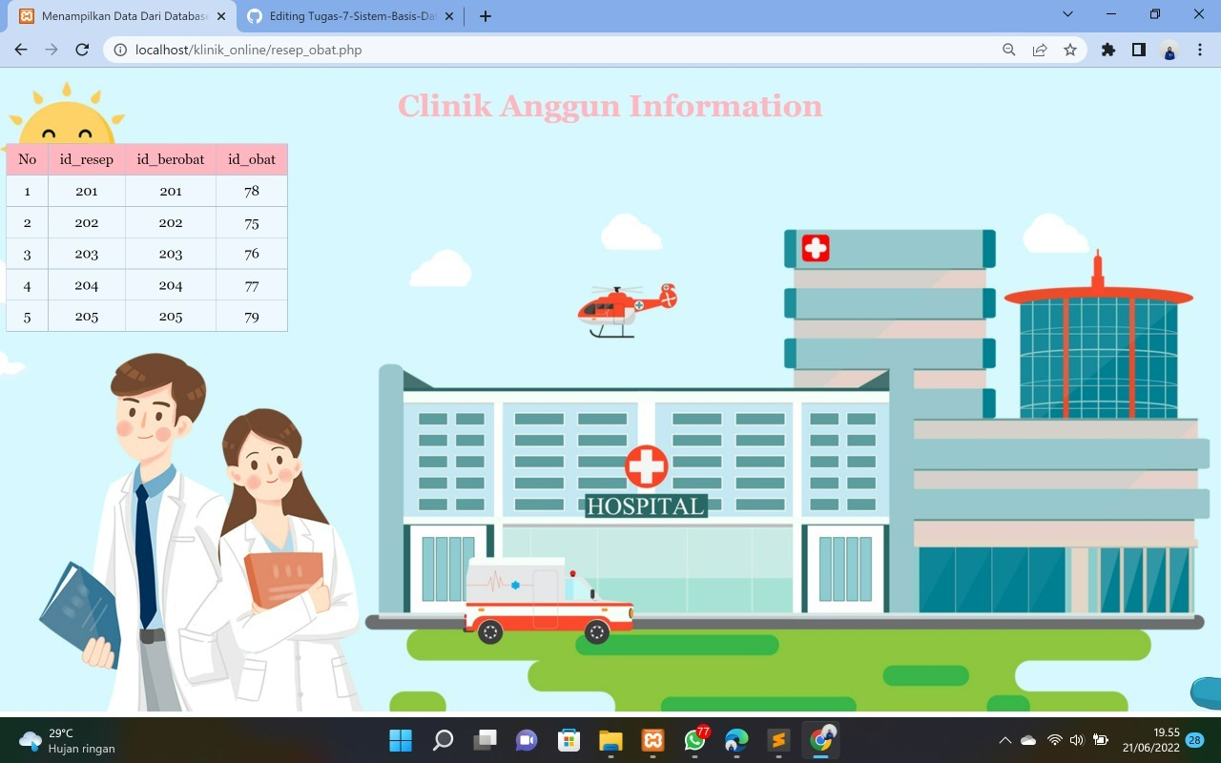Open WhatsApp from the taskbar
The width and height of the screenshot is (1221, 763).
694,739
